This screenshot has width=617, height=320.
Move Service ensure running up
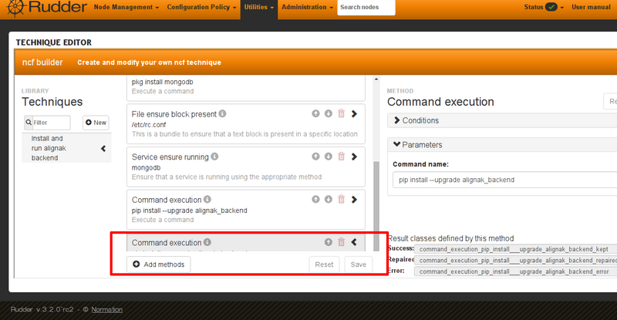click(x=315, y=157)
